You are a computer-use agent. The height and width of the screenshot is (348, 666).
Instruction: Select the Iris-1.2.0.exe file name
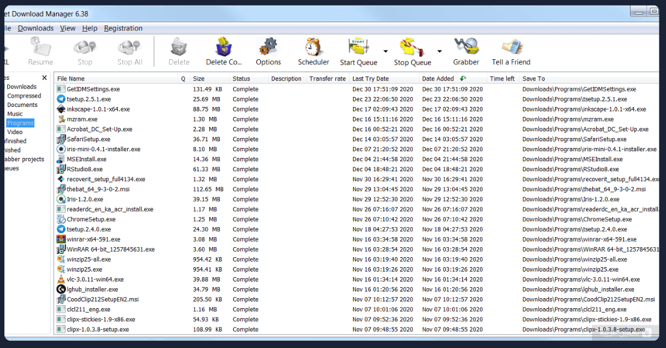85,199
